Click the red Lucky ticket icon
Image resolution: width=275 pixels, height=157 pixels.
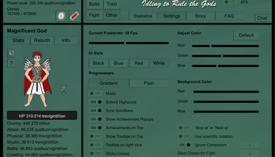tap(74, 16)
